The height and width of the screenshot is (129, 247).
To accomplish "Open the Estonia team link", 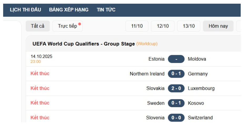I will pyautogui.click(x=156, y=59).
